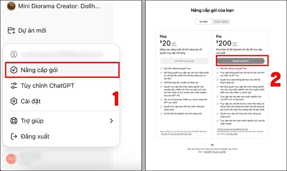Open Tùy chỉnh ChatGPT menu entry
Screen dimensions: 287x171
61,85
